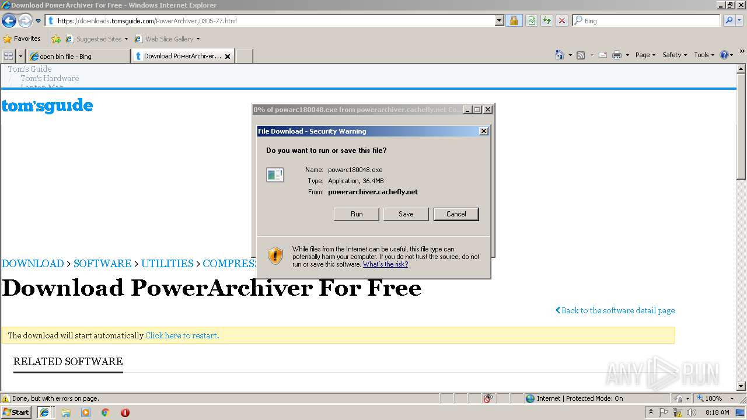Click the Print icon
747x420 pixels.
tap(617, 55)
